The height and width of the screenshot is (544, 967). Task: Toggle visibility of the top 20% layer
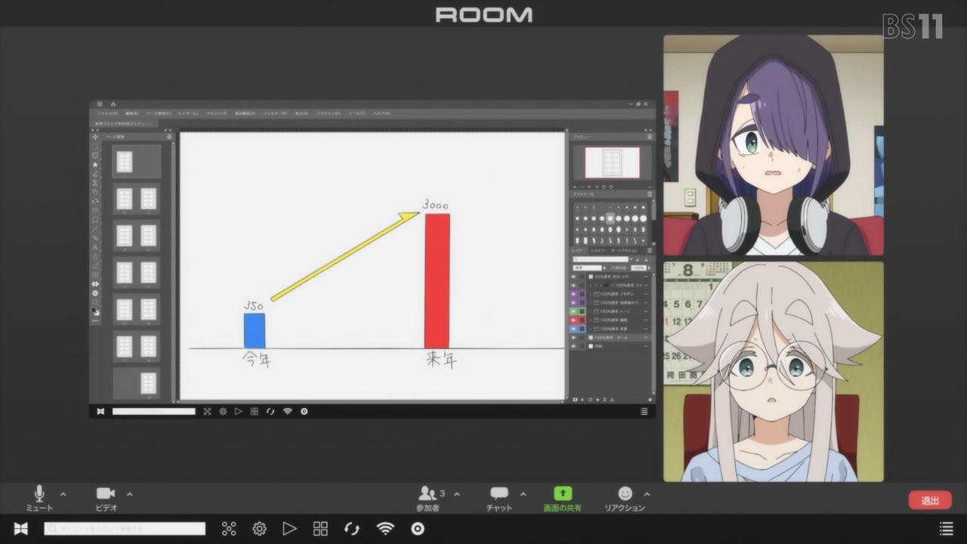tap(573, 277)
